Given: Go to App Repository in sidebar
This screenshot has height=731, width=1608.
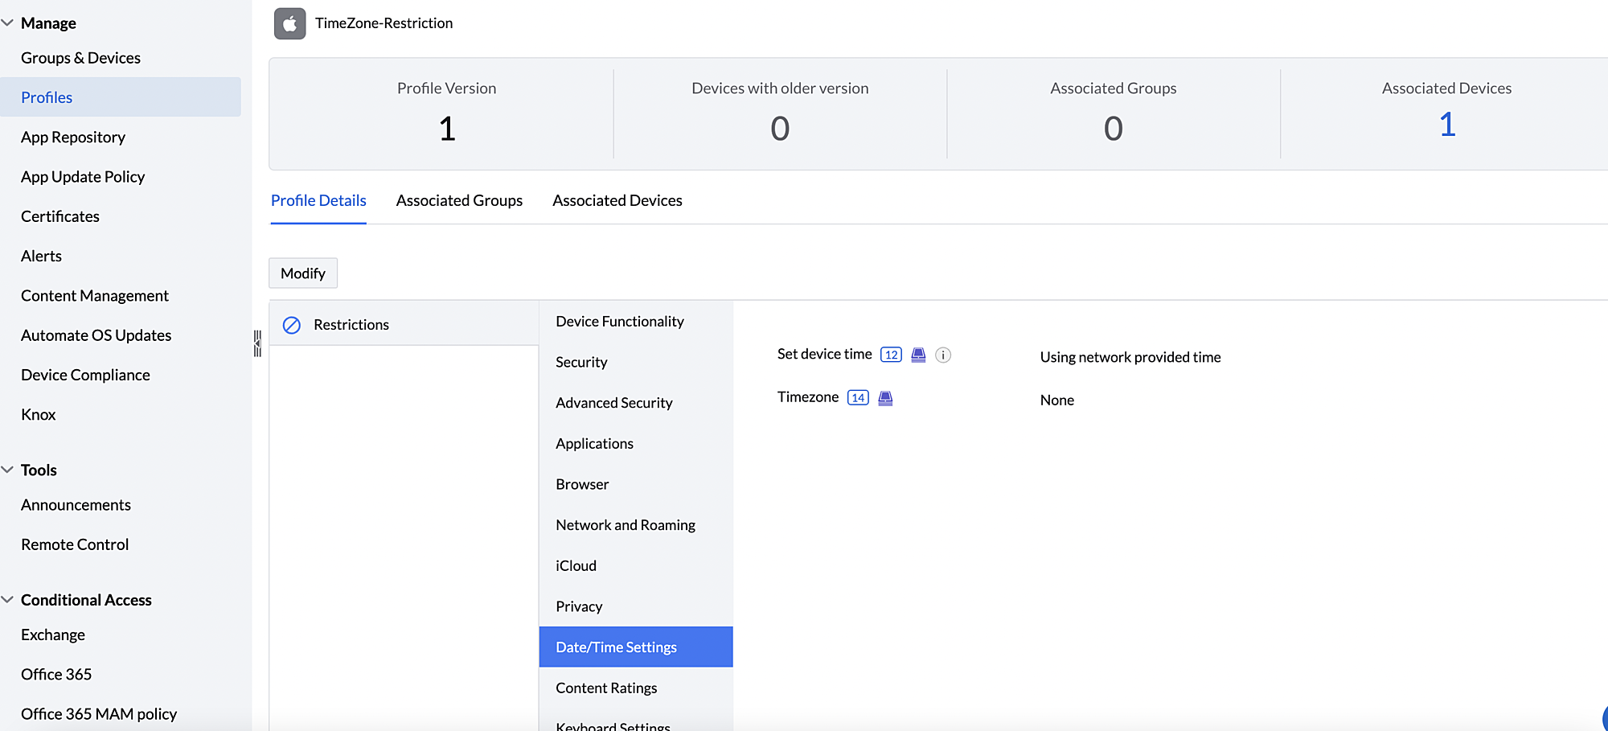Looking at the screenshot, I should coord(73,138).
